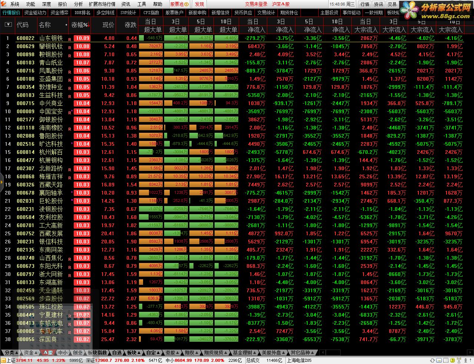This screenshot has width=474, height=364.
Task: Expand the 自定▲ bottom tab menu
Action: tap(153, 353)
